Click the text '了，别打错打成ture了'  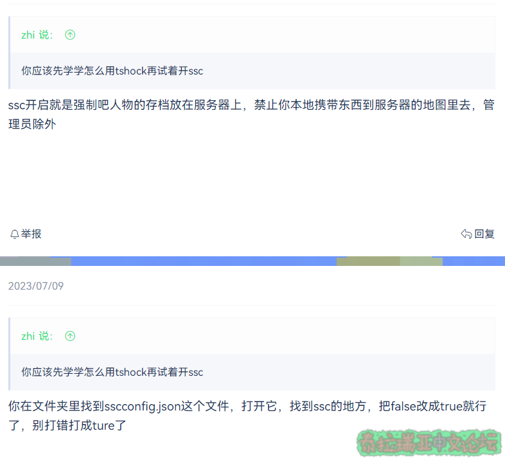click(x=67, y=425)
